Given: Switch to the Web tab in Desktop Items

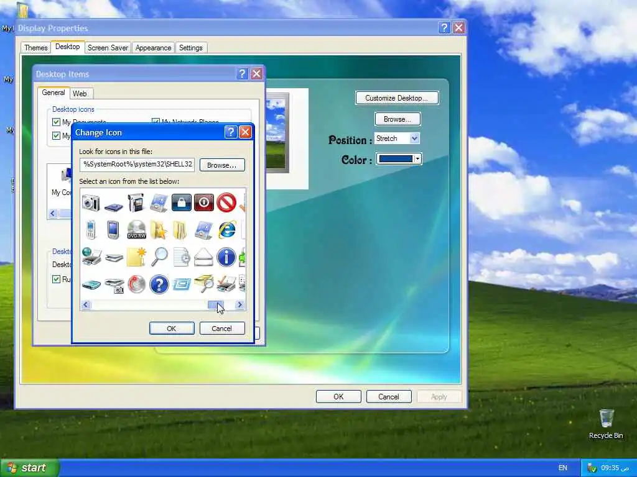Looking at the screenshot, I should pos(80,94).
